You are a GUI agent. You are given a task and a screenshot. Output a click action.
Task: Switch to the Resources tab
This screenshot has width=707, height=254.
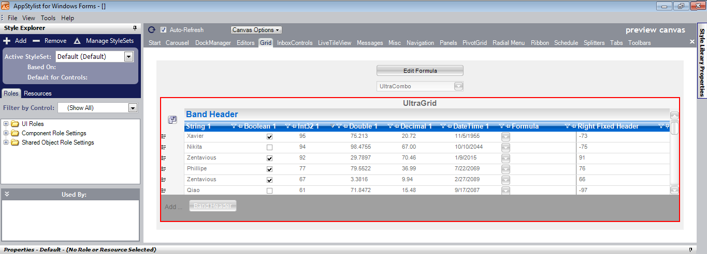[x=38, y=93]
